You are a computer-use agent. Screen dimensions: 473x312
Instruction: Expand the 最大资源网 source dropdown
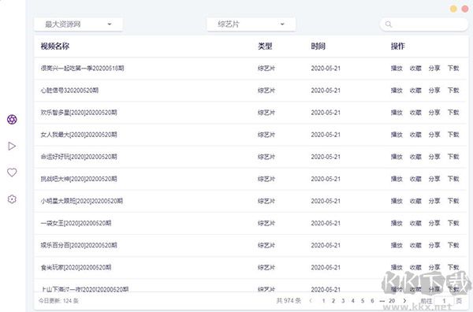pyautogui.click(x=78, y=24)
